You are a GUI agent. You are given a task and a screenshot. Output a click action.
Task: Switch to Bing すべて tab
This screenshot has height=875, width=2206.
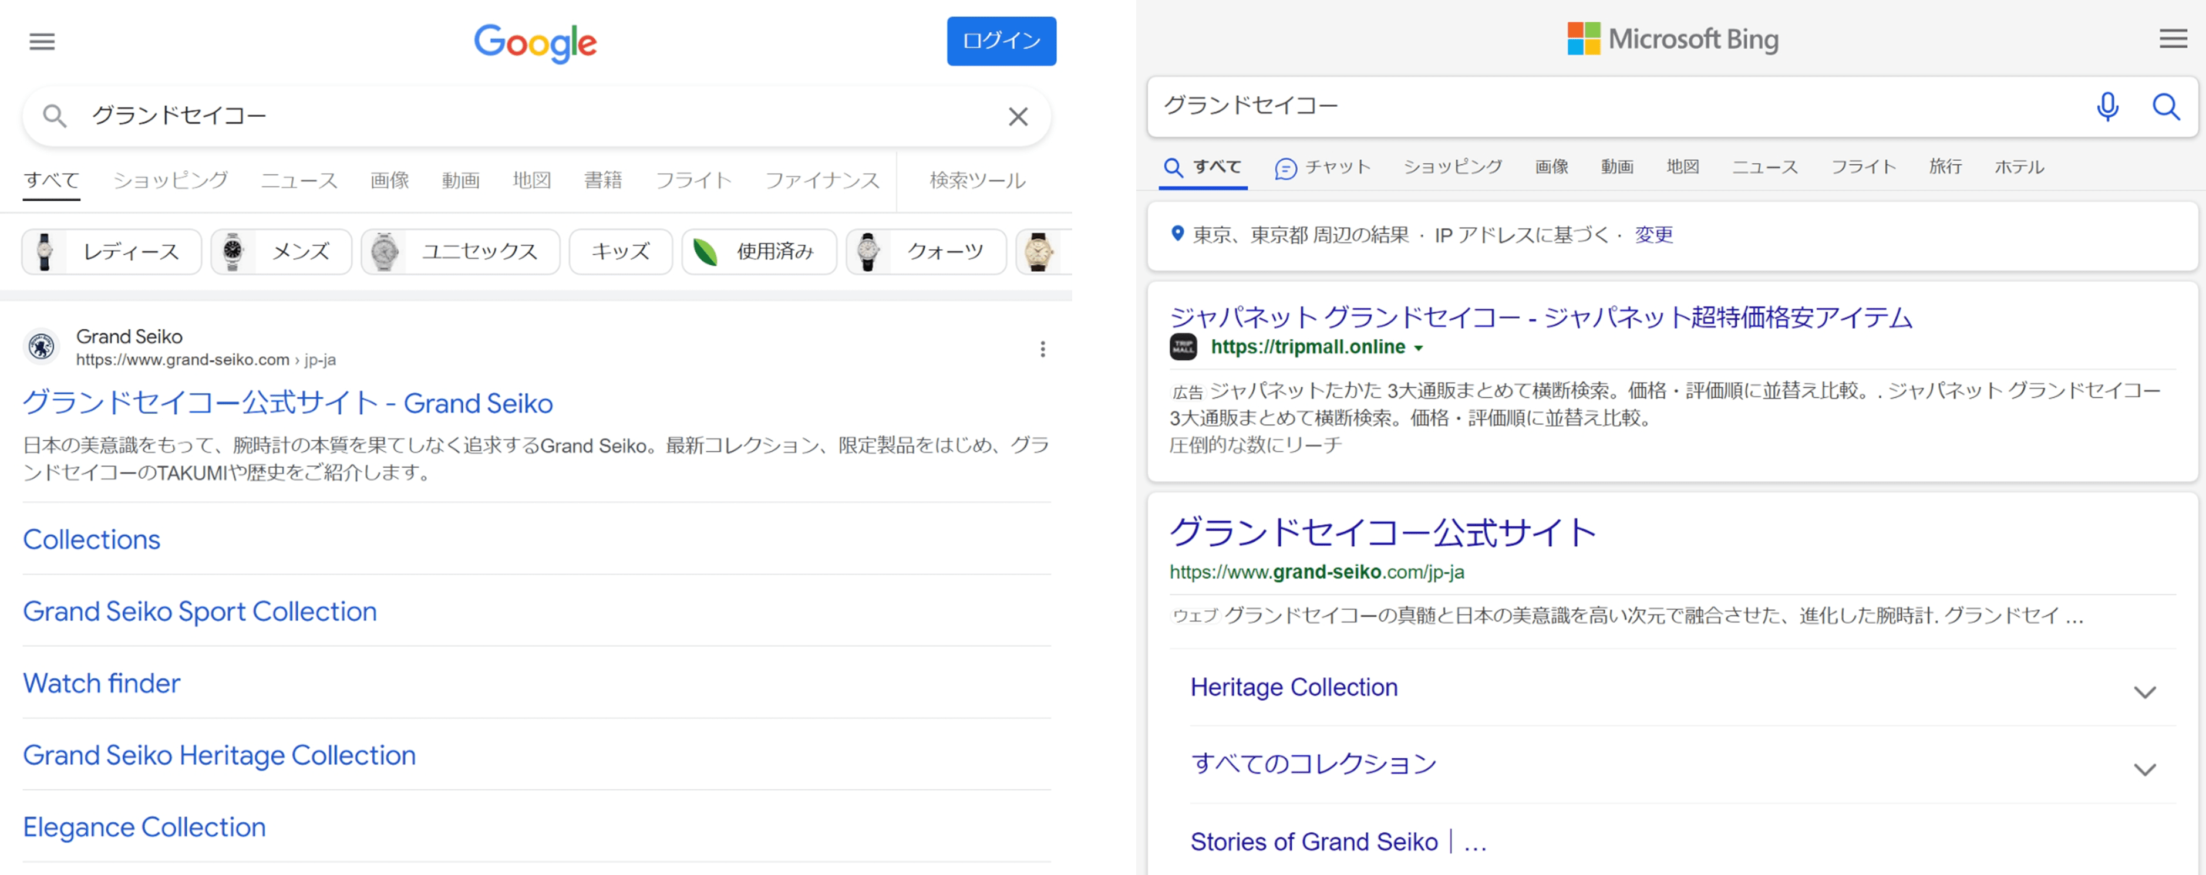click(x=1203, y=167)
